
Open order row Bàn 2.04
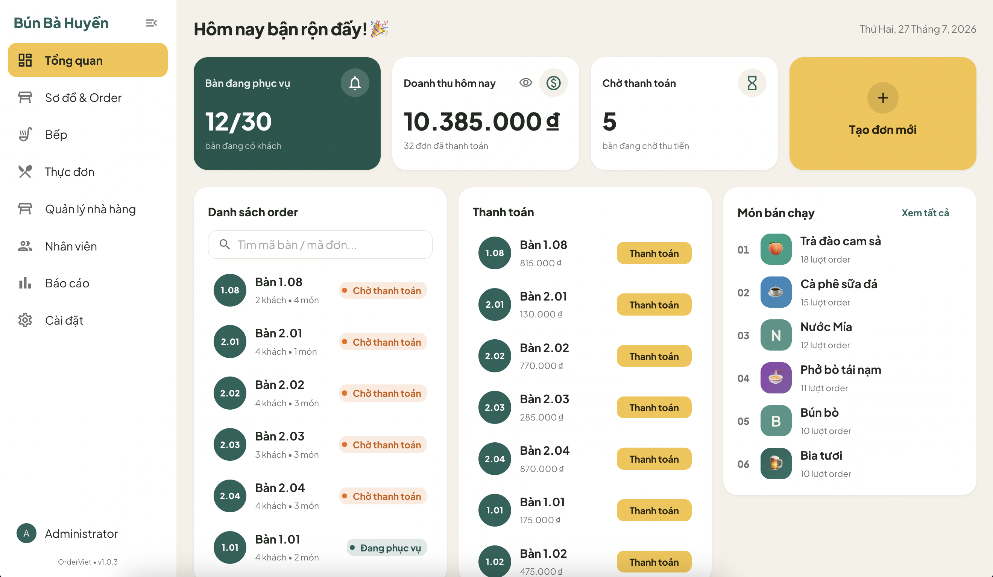[x=320, y=496]
